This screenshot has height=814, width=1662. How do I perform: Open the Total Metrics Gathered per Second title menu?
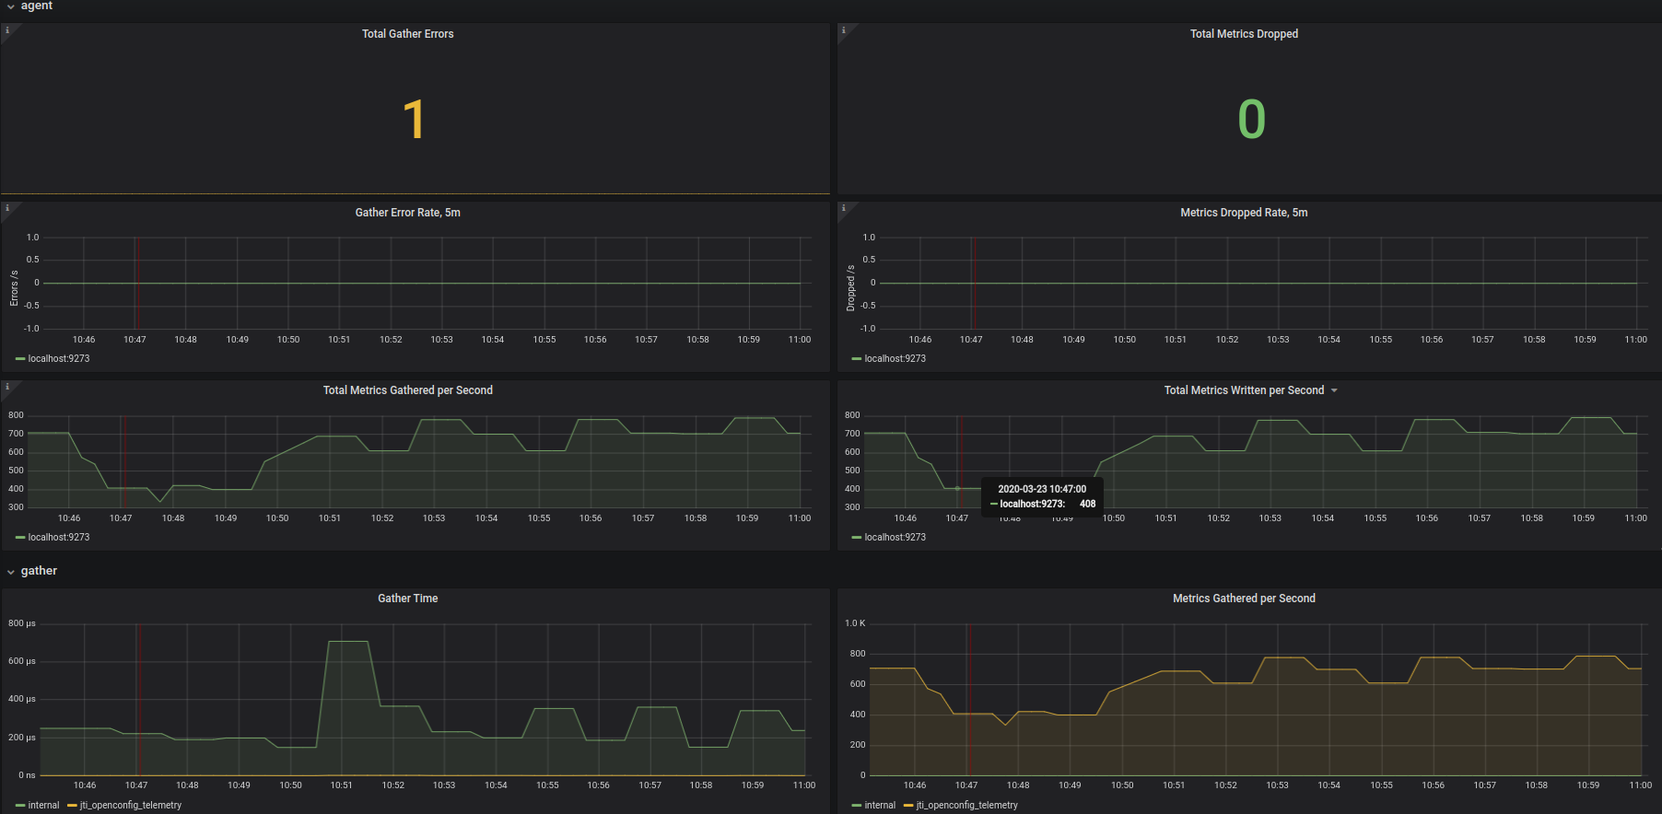(407, 390)
